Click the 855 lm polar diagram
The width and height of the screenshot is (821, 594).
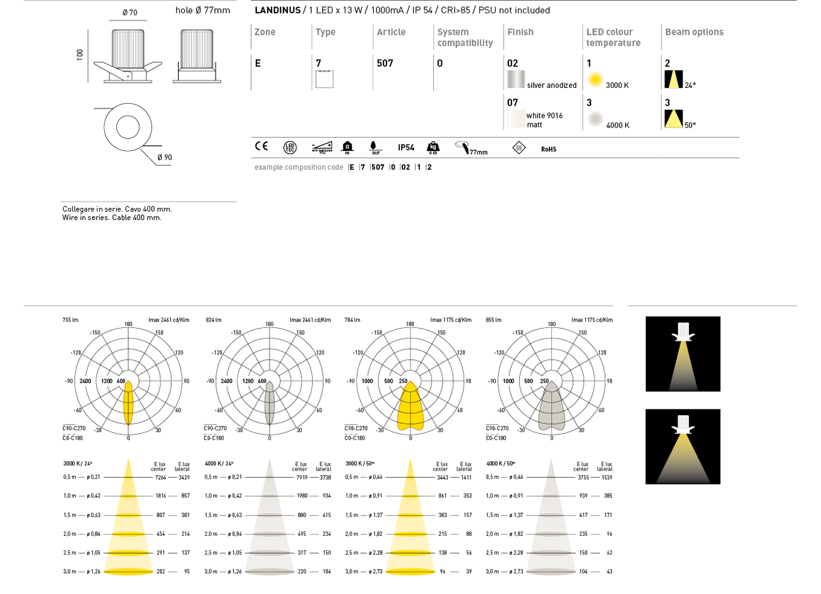tap(551, 380)
